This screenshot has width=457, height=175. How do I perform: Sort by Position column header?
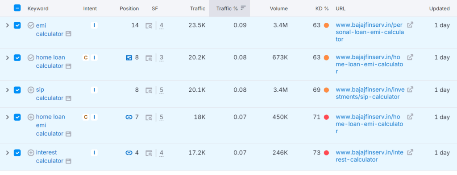coord(129,8)
